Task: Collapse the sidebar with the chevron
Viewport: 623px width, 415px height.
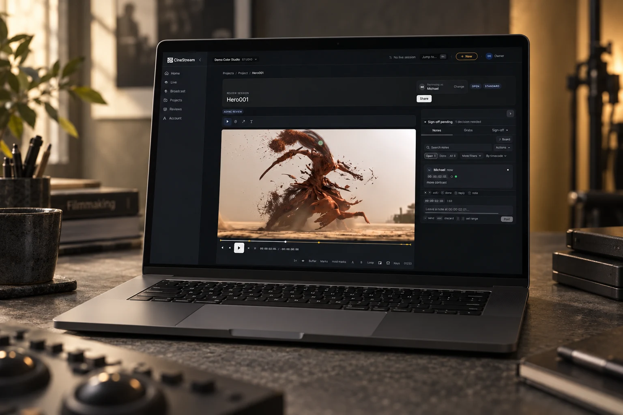Action: [200, 60]
